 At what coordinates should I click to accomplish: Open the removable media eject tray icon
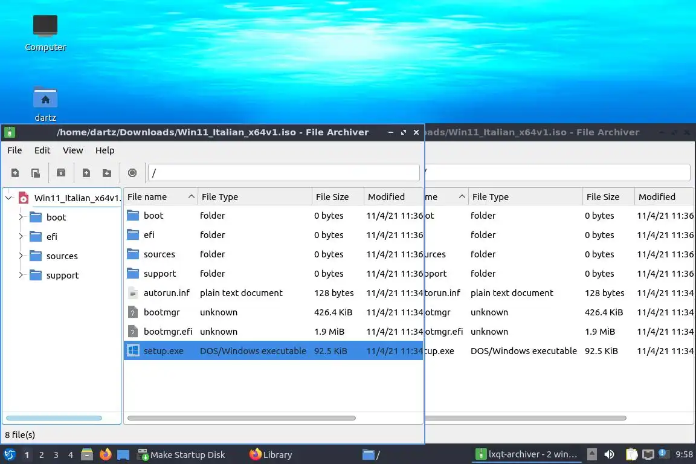click(591, 454)
